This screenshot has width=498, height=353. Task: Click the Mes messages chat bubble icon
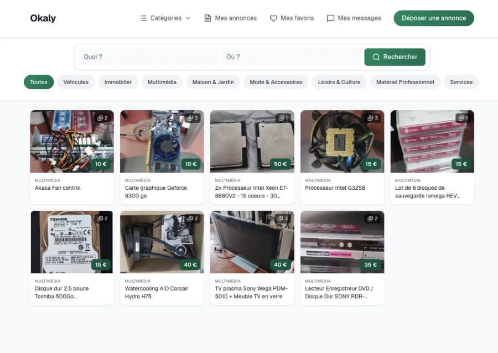point(331,18)
